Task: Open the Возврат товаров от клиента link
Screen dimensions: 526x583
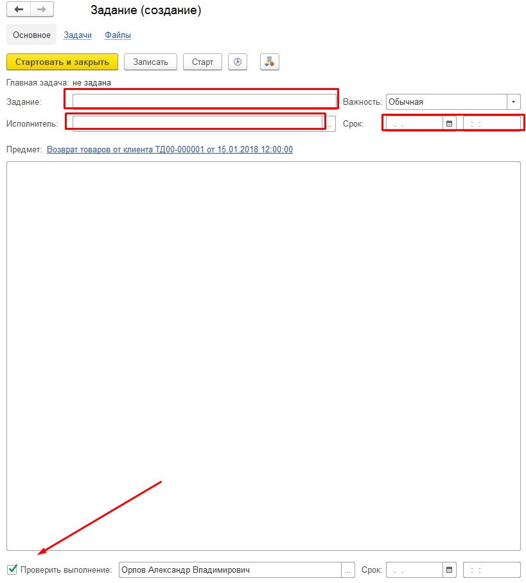Action: tap(170, 149)
